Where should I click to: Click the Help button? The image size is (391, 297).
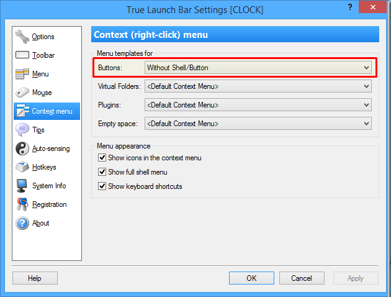point(35,278)
